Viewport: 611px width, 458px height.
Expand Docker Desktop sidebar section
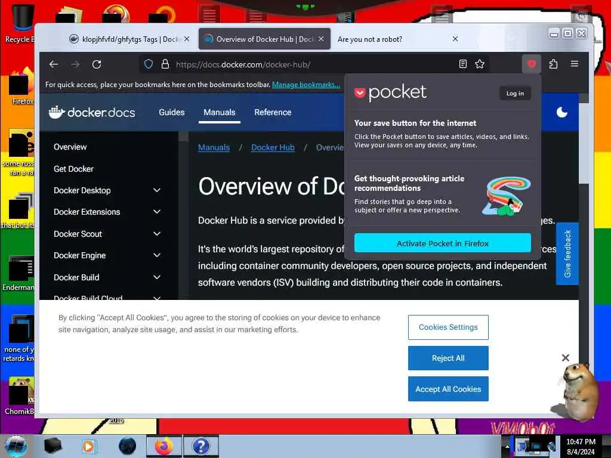click(157, 190)
